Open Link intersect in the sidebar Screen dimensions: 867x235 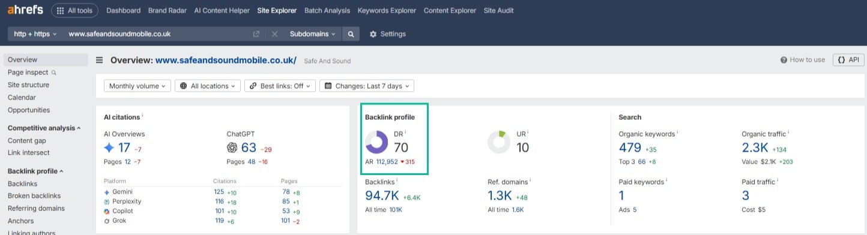(29, 153)
